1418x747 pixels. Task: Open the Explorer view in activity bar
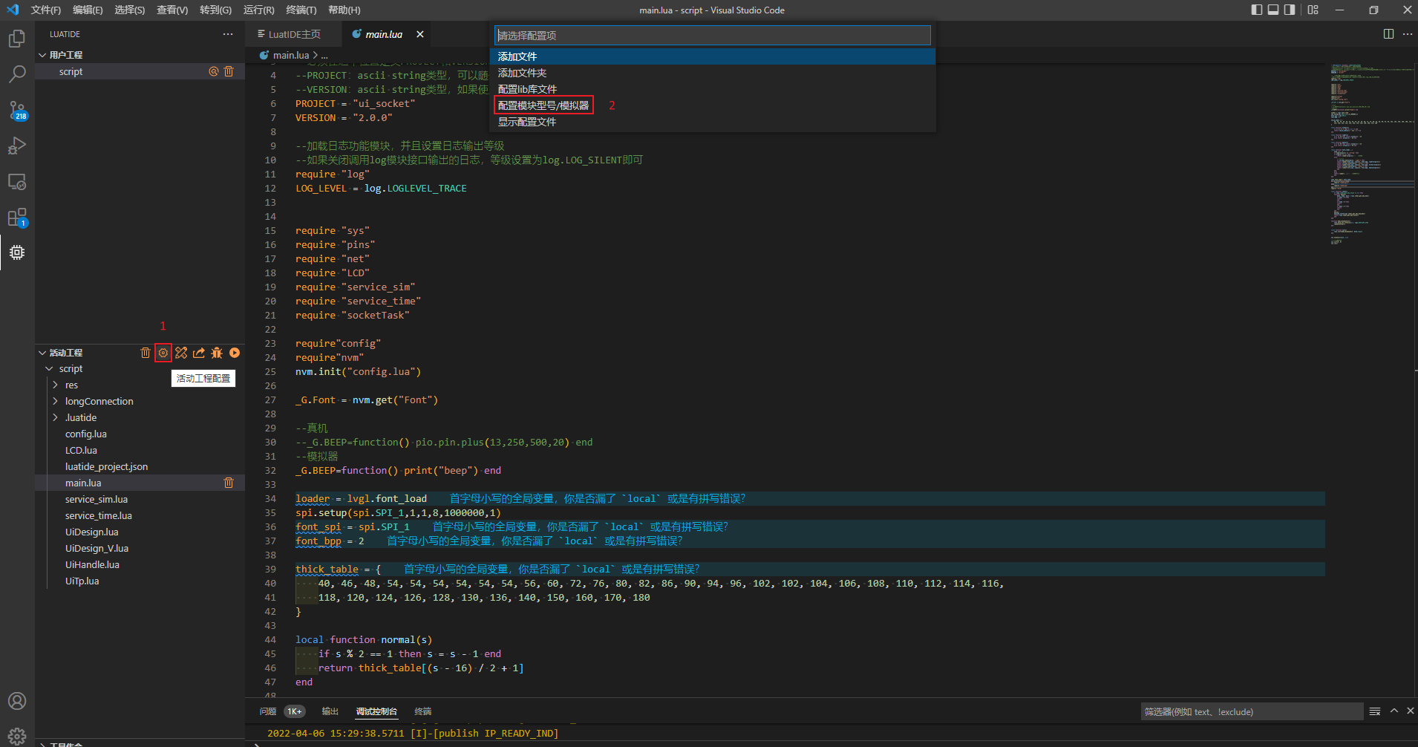pyautogui.click(x=16, y=39)
